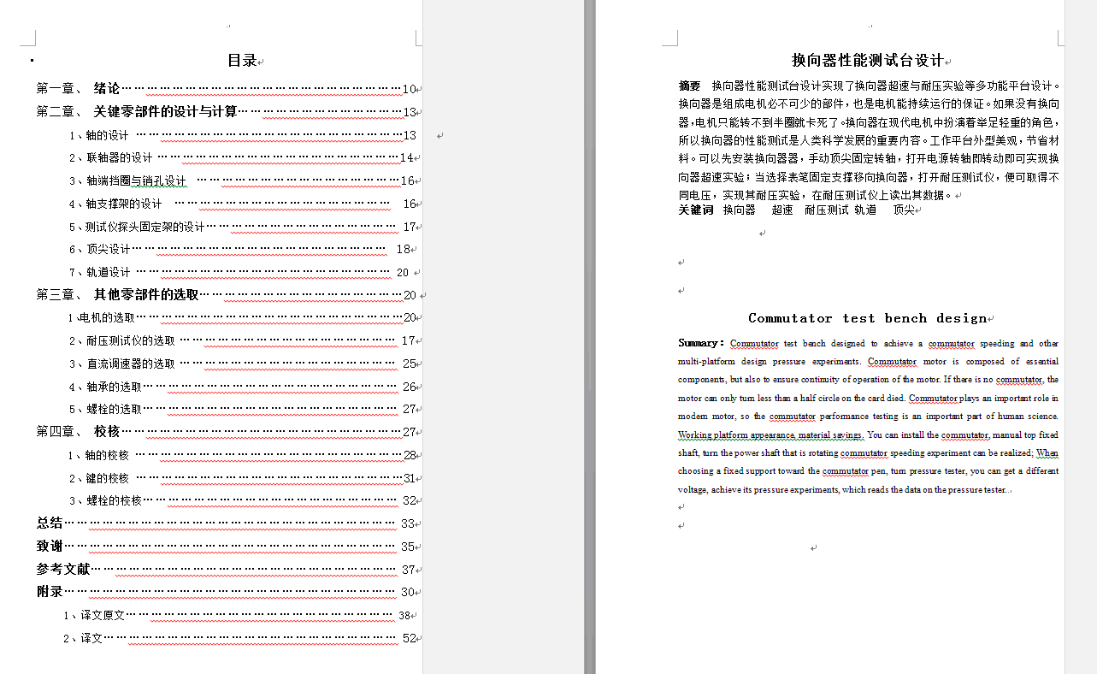This screenshot has height=674, width=1097.
Task: Click the 第二章、关键零部件的设计与计算 entry
Action: click(x=227, y=112)
